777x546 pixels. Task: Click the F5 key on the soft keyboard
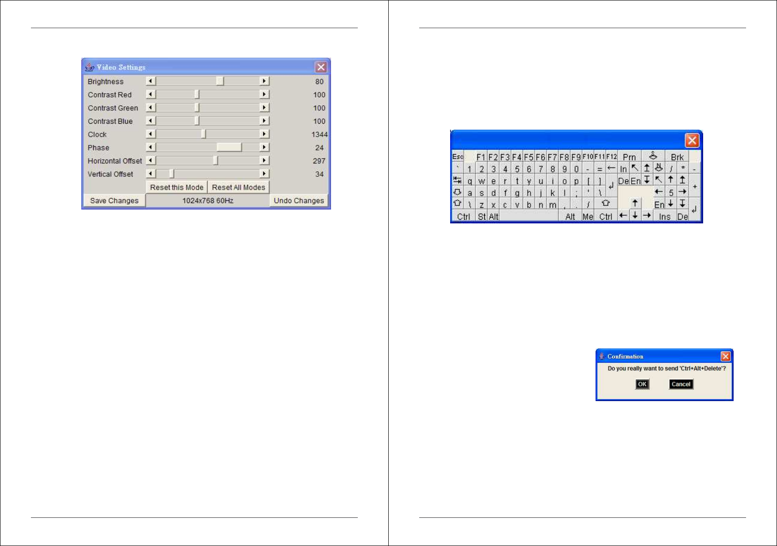[x=529, y=156]
